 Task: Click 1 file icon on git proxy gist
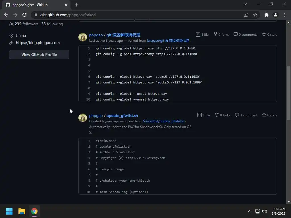202,34
